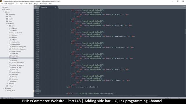186x104 pixels.
Task: Click the Tab Size setting in status bar
Action: [167, 98]
